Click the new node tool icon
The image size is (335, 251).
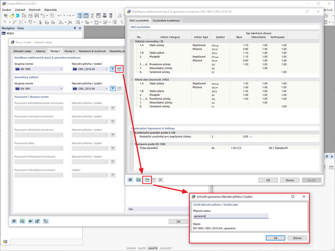(5, 22)
